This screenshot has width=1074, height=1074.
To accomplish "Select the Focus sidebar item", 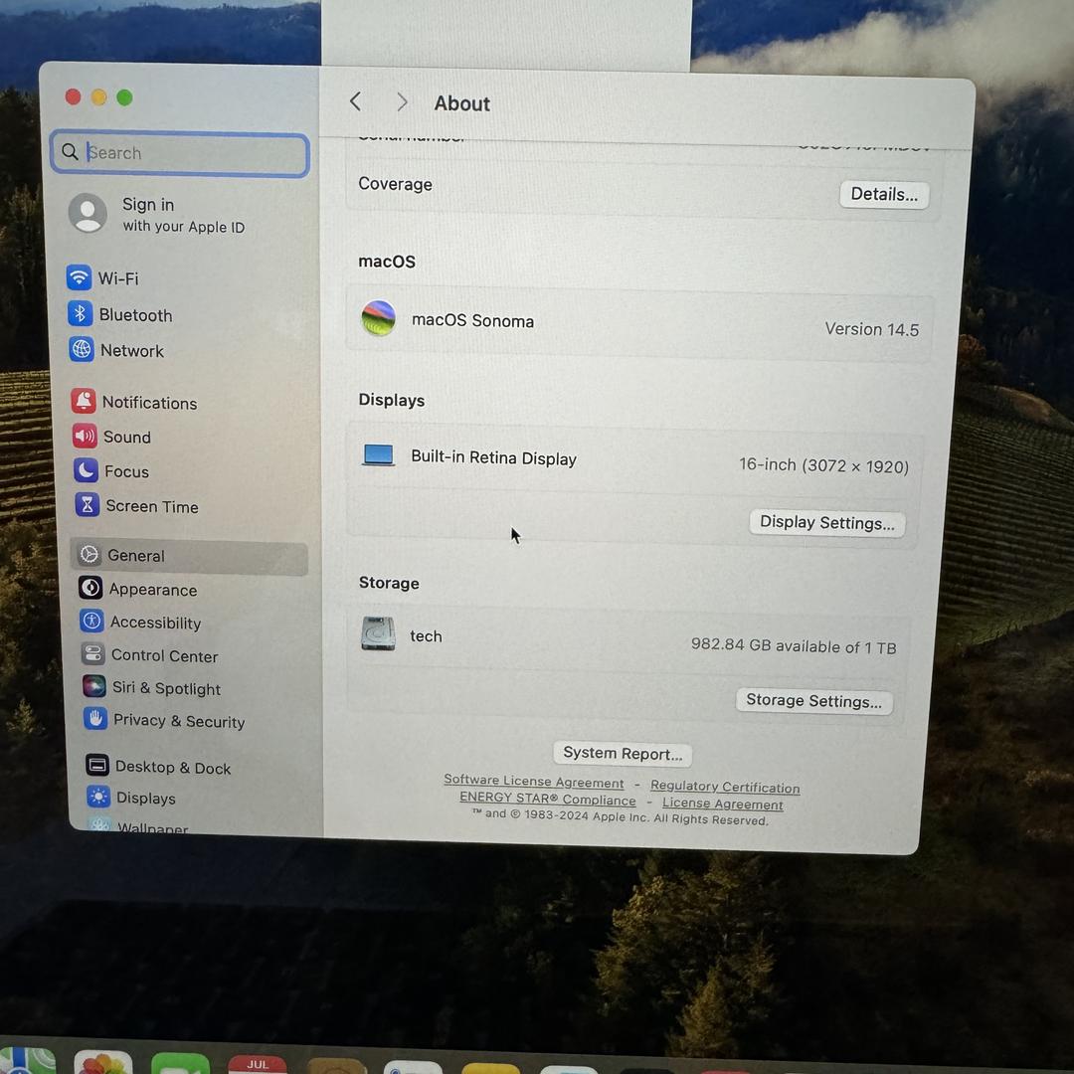I will pyautogui.click(x=126, y=472).
